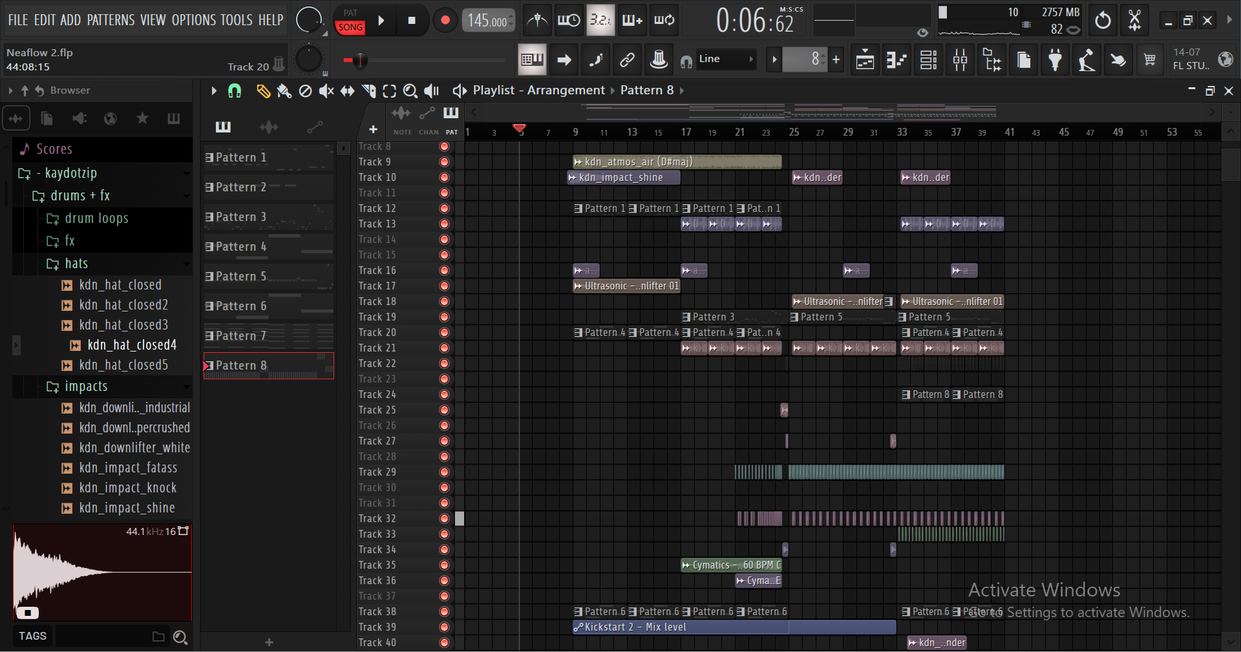
Task: Toggle the metronome icon
Action: click(x=536, y=21)
